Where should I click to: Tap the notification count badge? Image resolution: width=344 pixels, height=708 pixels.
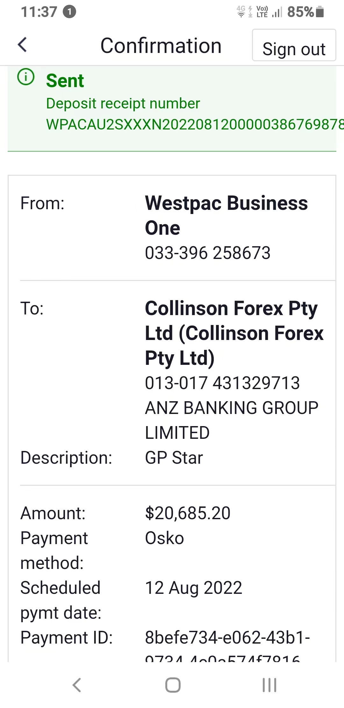tap(69, 12)
